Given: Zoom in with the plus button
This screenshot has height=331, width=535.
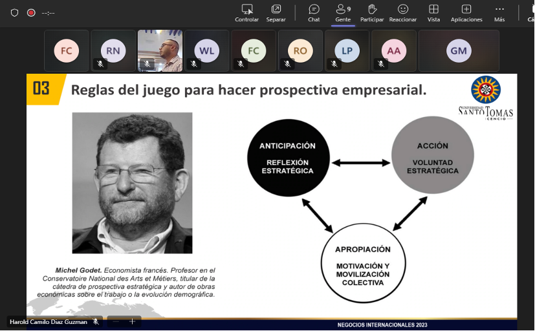Looking at the screenshot, I should (132, 321).
